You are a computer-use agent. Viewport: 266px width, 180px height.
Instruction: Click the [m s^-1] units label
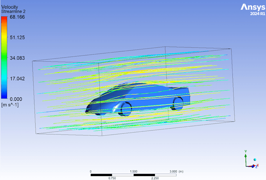coord(10,105)
